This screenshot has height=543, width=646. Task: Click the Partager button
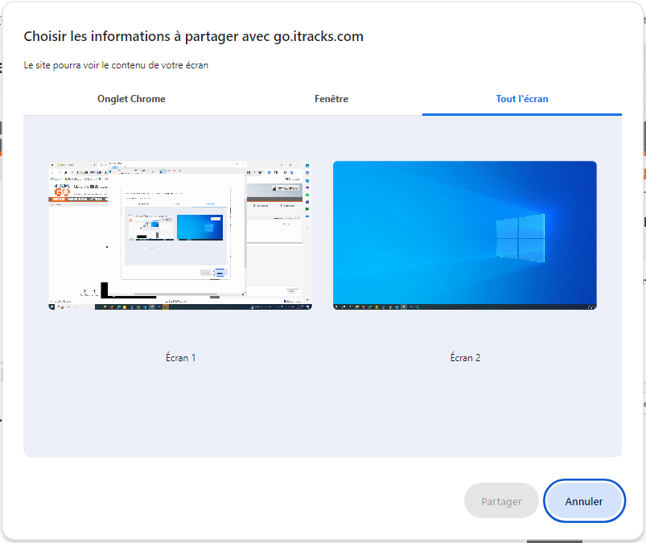tap(501, 500)
